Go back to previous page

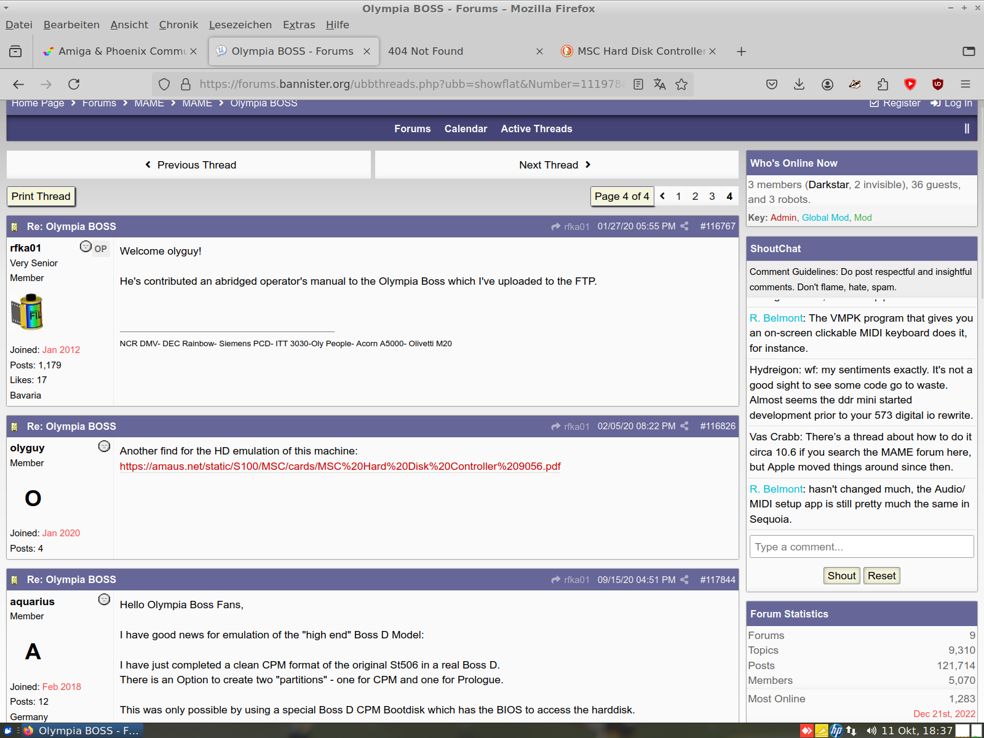click(18, 84)
